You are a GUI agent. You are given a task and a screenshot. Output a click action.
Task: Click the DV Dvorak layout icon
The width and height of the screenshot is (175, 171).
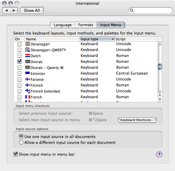[x=28, y=62]
